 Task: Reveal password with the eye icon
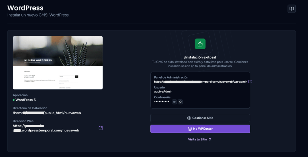(174, 102)
